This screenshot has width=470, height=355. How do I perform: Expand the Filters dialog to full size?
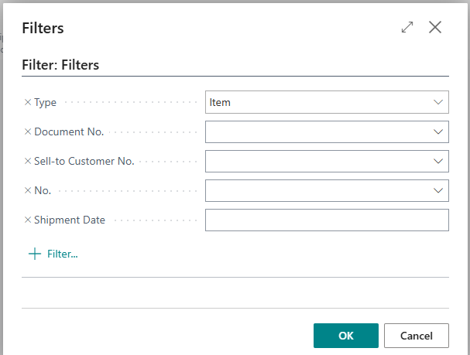(407, 27)
